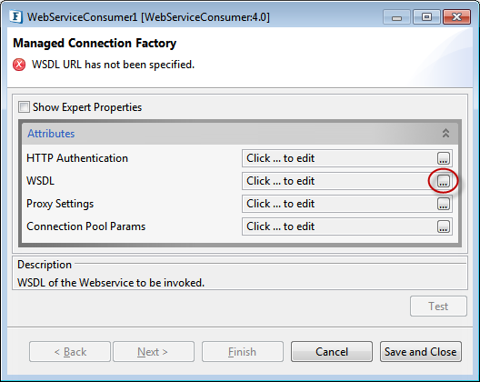
Task: Open the Proxy Settings ellipsis edit button
Action: click(x=444, y=204)
